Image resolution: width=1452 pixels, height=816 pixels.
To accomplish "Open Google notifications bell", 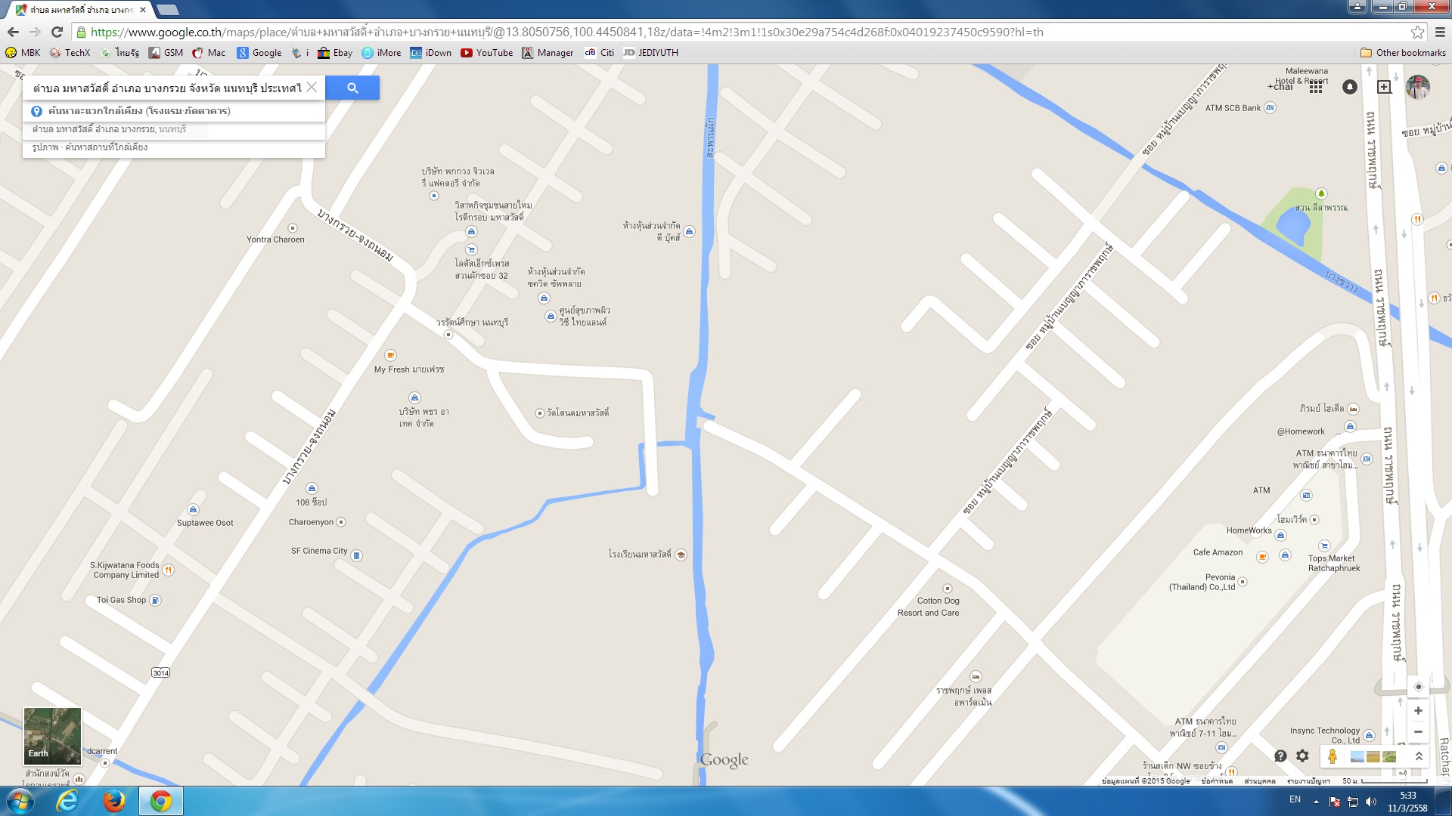I will [1350, 87].
